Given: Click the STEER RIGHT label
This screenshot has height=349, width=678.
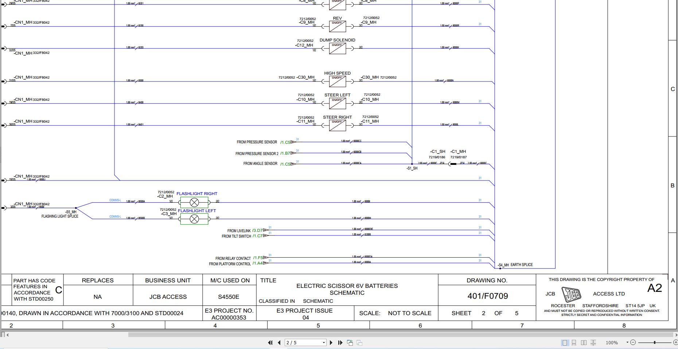Looking at the screenshot, I should click(x=338, y=118).
